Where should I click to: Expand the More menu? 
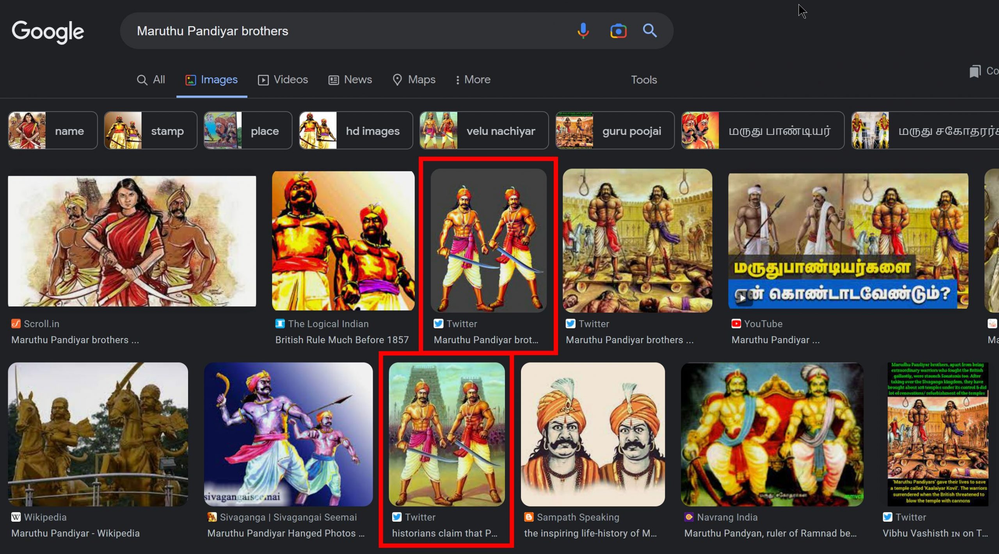click(x=473, y=80)
